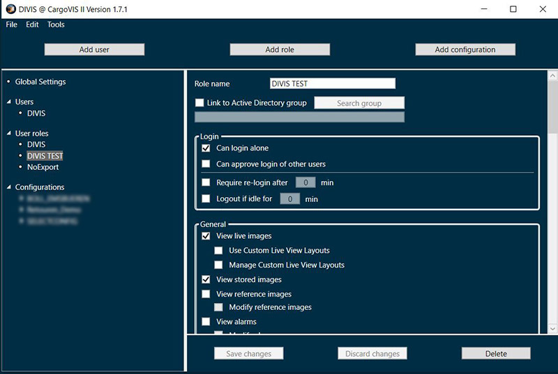Viewport: 558px width, 374px height.
Task: Enable Can approve login of other users
Action: [x=206, y=164]
